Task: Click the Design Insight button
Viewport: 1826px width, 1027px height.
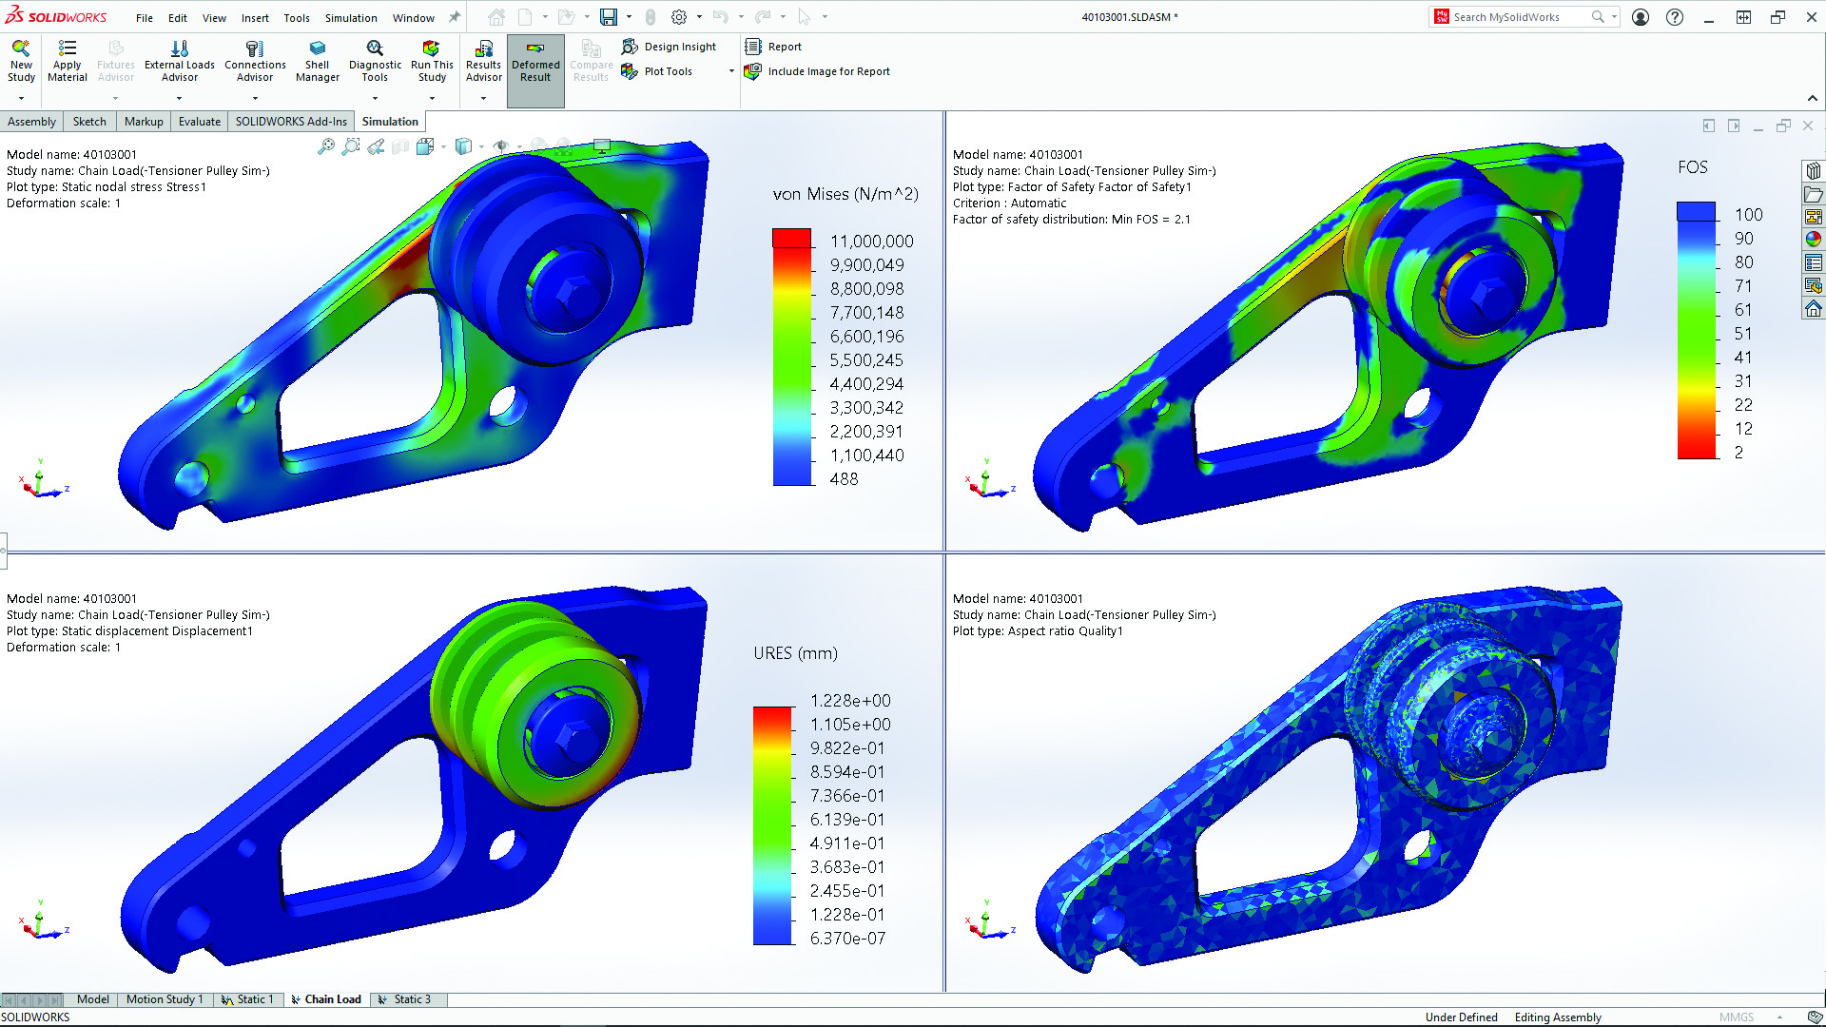Action: point(671,46)
